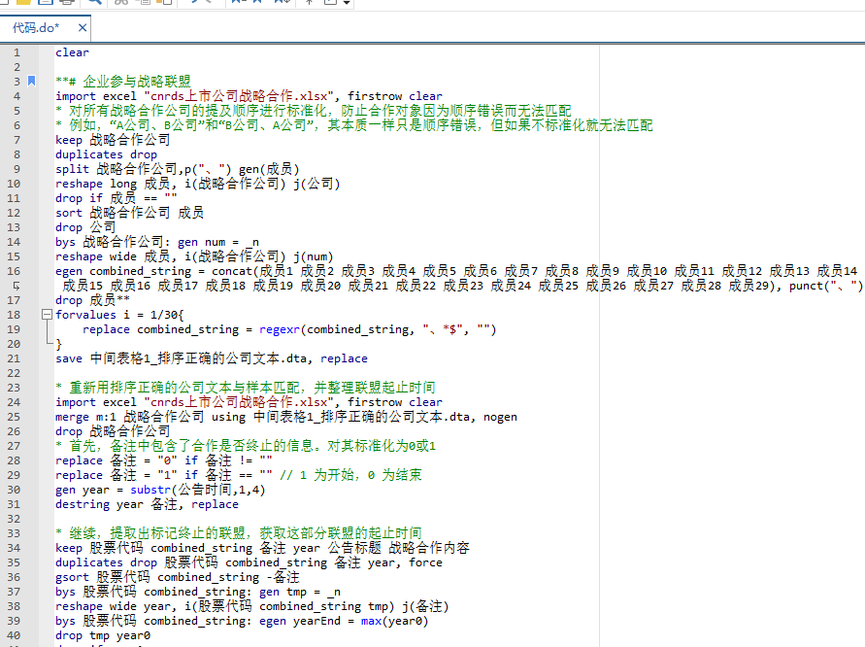865x647 pixels.
Task: Click the 'split 战略合作公司' line
Action: [177, 169]
